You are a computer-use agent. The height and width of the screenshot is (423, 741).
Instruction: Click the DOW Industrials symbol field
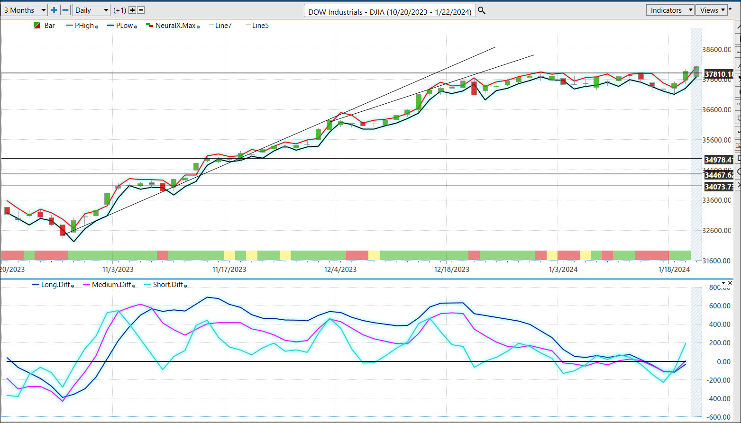click(390, 11)
